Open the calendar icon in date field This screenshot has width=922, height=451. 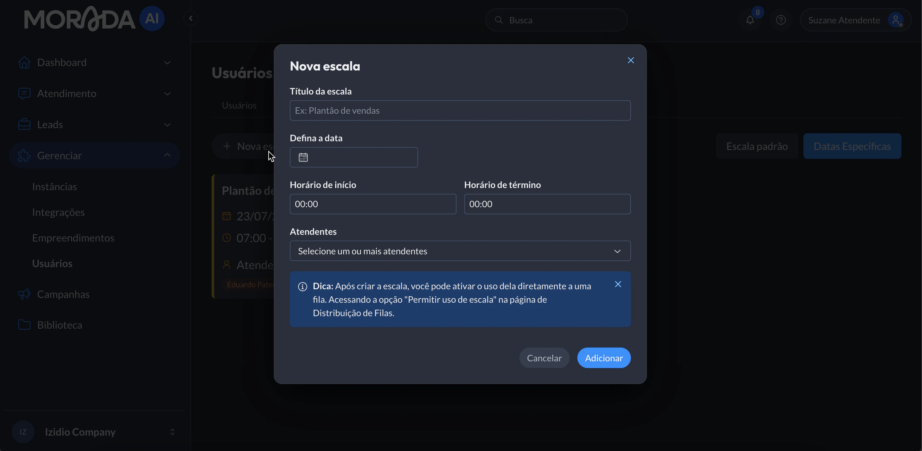point(303,157)
